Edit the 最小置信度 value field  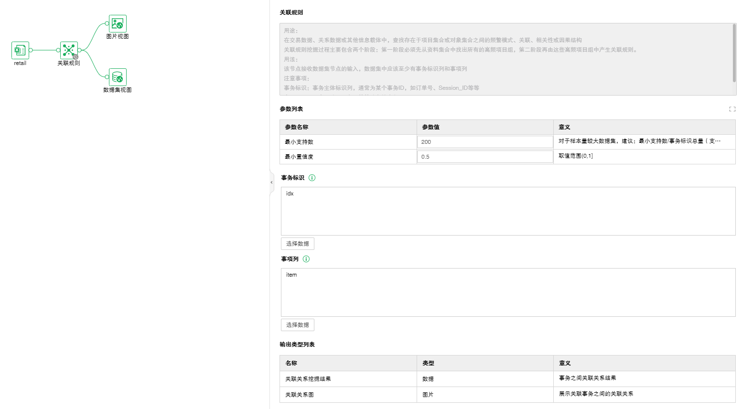tap(484, 157)
